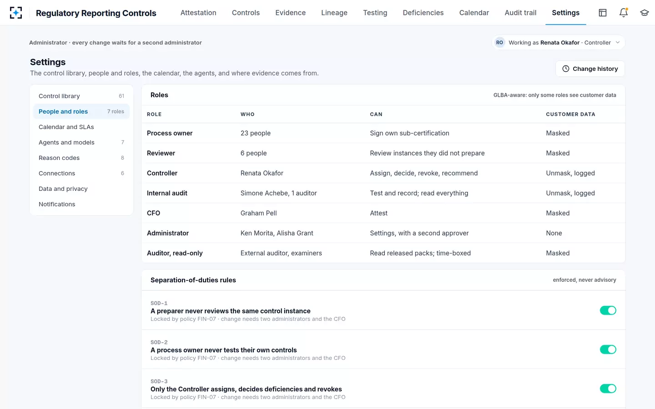Click the Regulatory Reporting Controls logo icon

16,13
